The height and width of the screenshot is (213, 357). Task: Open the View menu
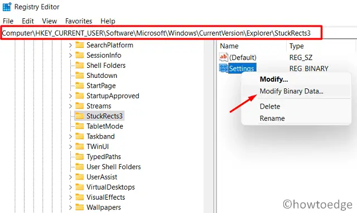coord(50,21)
